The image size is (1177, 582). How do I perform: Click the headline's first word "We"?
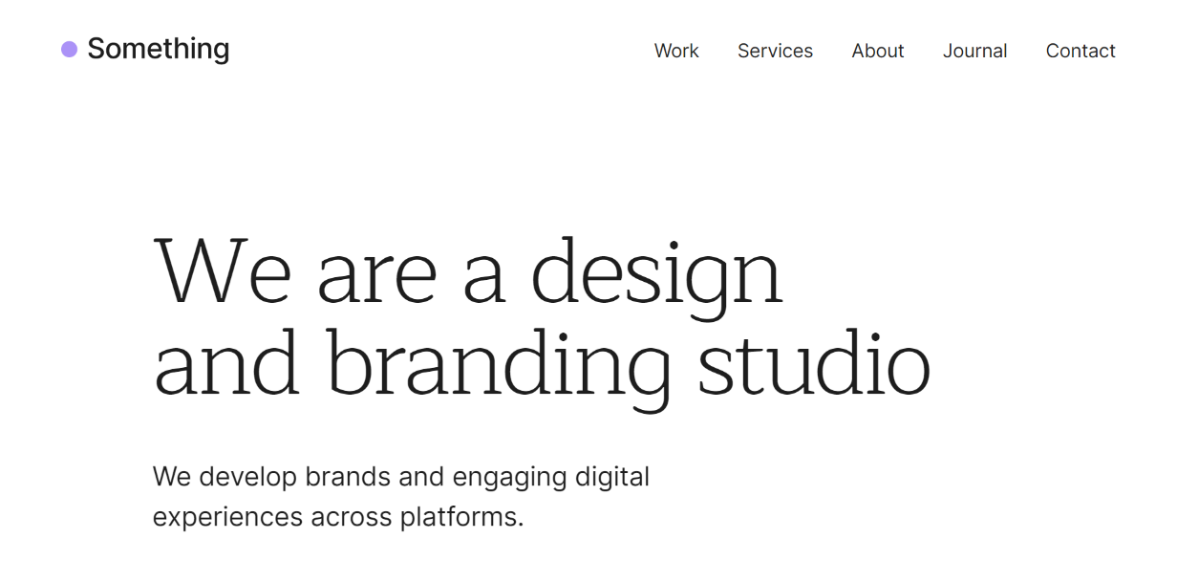[x=222, y=271]
